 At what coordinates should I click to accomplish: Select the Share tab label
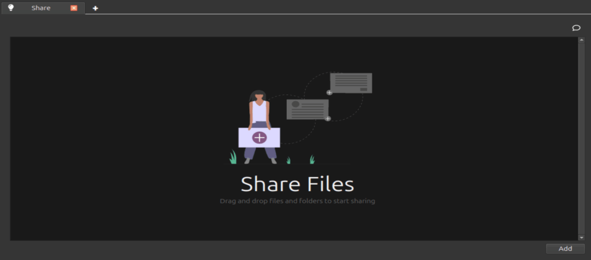pyautogui.click(x=41, y=8)
